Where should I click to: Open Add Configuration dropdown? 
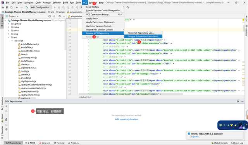(x=41, y=7)
